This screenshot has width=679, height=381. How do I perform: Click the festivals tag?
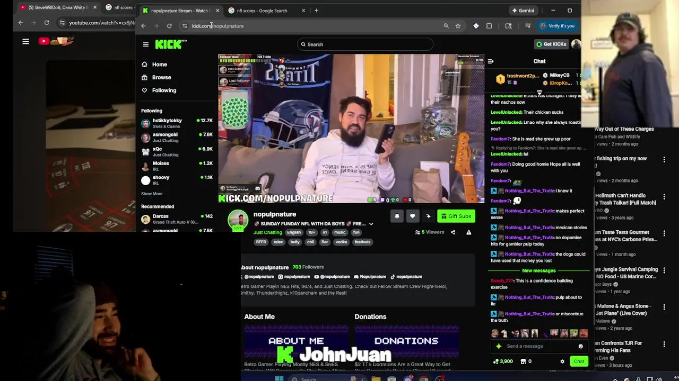(x=362, y=242)
